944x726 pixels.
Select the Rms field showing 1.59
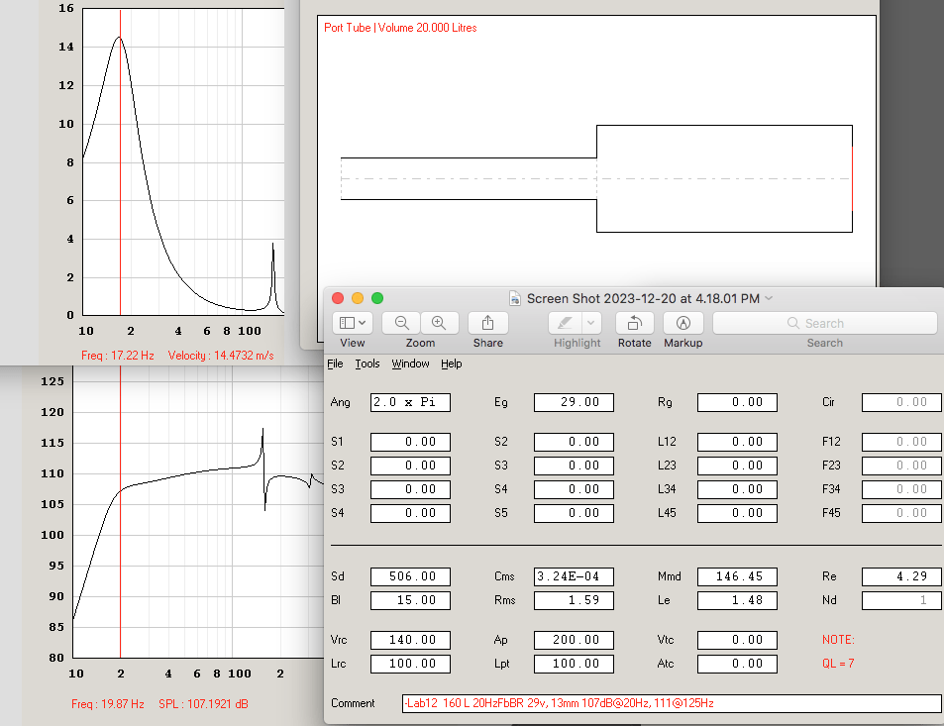pos(574,601)
